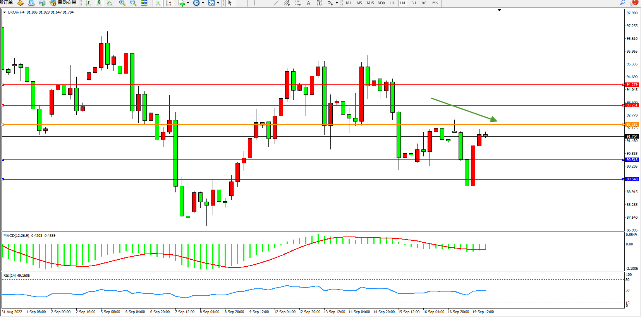Image resolution: width=641 pixels, height=317 pixels.
Task: Open the notification chat bubble icon
Action: pyautogui.click(x=634, y=3)
